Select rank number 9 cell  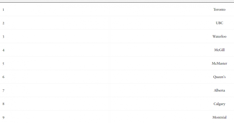[3, 118]
